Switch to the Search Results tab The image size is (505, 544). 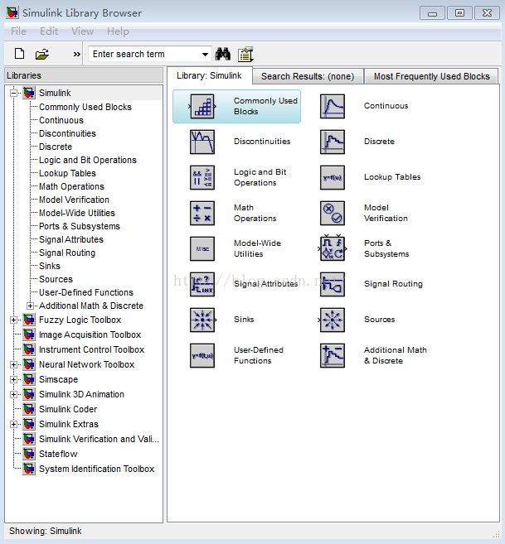click(x=308, y=76)
